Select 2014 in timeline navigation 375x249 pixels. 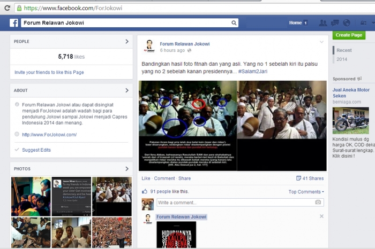coord(342,59)
